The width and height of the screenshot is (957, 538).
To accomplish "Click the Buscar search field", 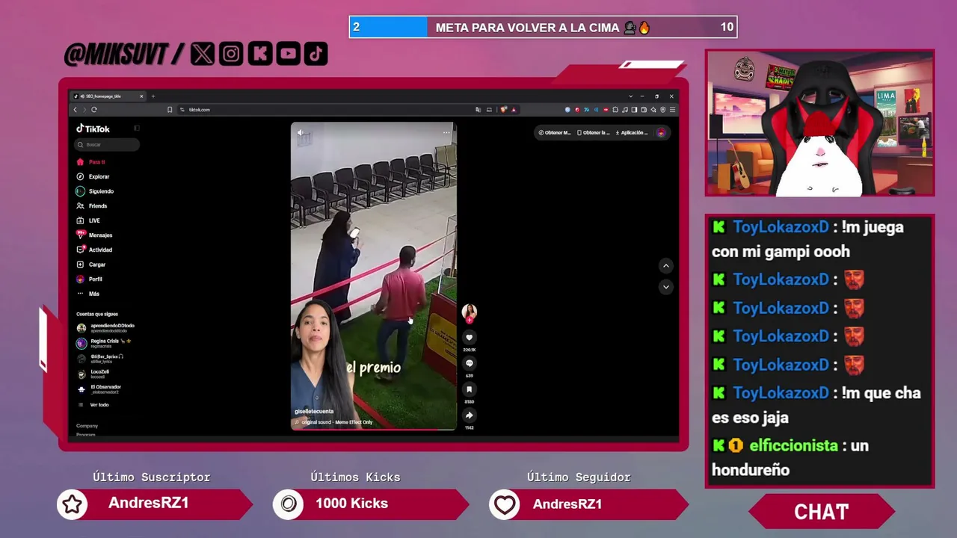I will (108, 145).
